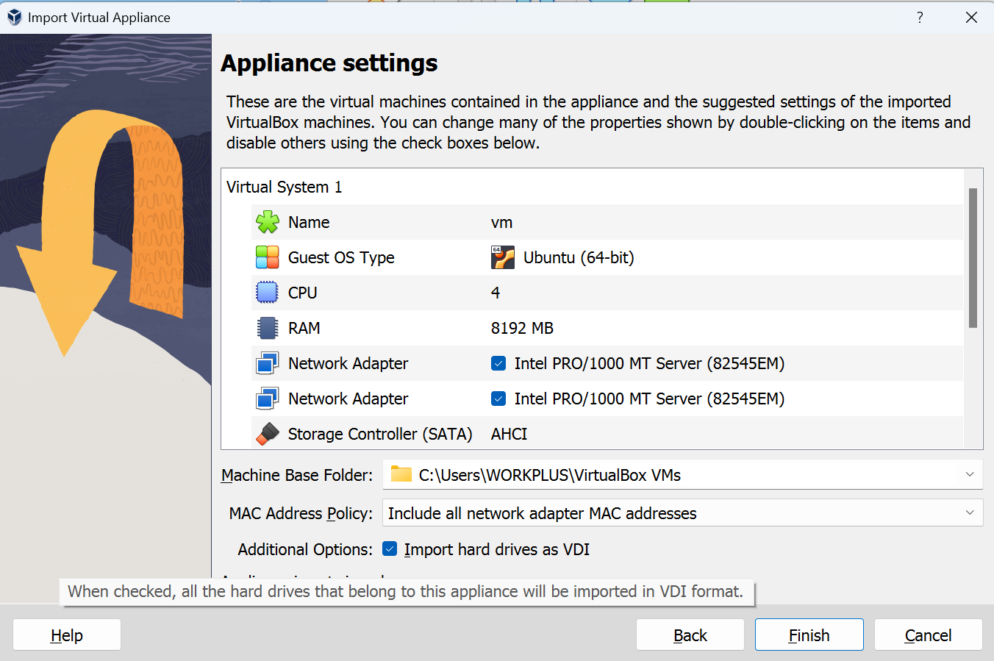This screenshot has width=994, height=661.
Task: Select the 'Guest OS Type' label
Action: pos(341,257)
